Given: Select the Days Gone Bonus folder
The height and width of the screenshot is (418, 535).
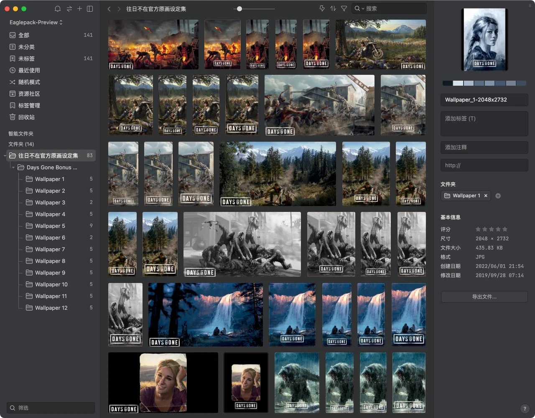Looking at the screenshot, I should pyautogui.click(x=52, y=167).
